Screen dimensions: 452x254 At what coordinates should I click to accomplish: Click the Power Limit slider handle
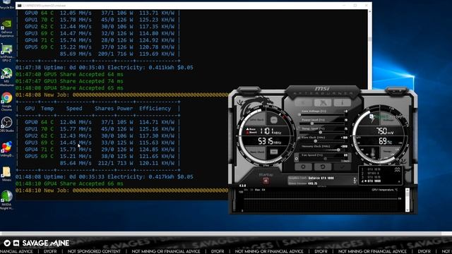(x=312, y=123)
